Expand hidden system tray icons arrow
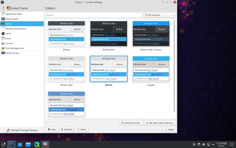The width and height of the screenshot is (236, 148). tap(213, 144)
